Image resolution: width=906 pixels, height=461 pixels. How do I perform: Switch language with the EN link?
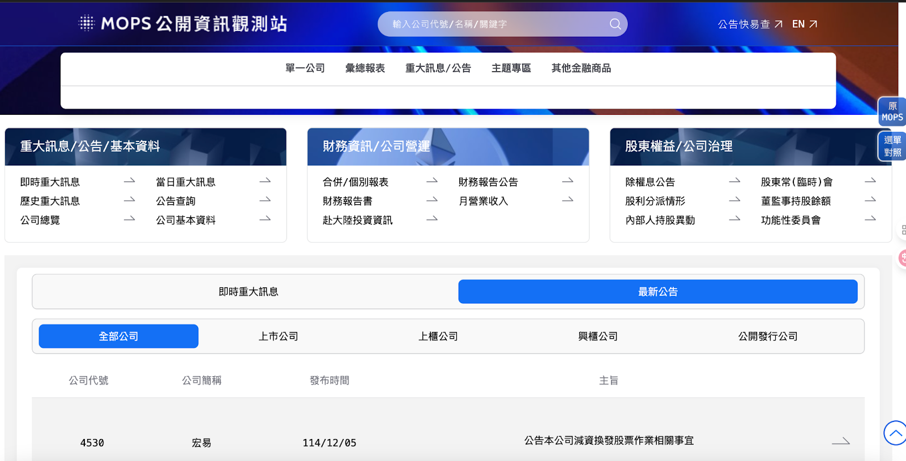pos(805,24)
